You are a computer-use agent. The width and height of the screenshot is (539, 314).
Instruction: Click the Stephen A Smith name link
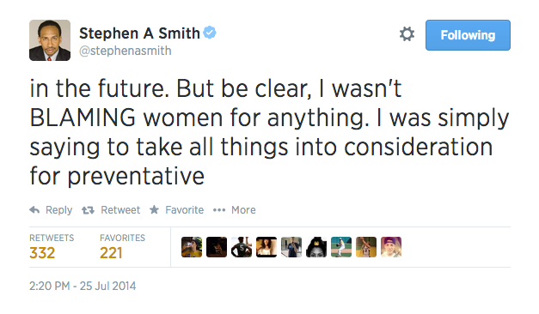pos(139,33)
